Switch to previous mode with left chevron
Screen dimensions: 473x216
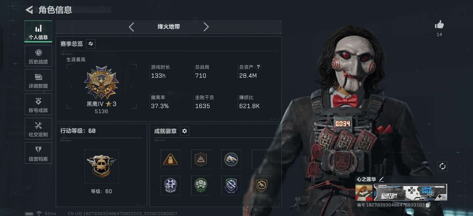pyautogui.click(x=131, y=27)
